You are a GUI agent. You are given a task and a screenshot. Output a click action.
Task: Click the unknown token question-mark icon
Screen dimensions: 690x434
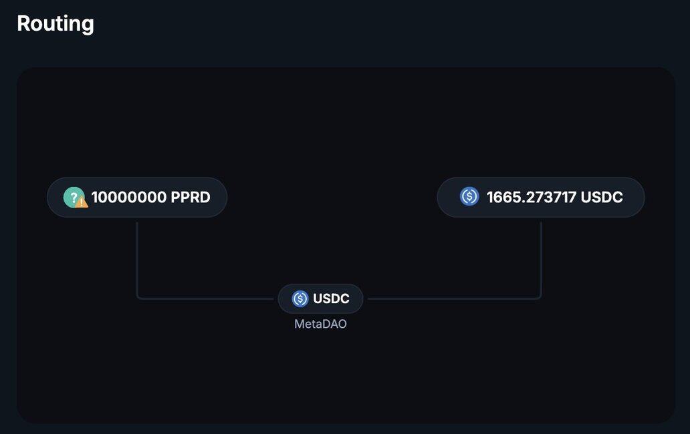(x=72, y=196)
